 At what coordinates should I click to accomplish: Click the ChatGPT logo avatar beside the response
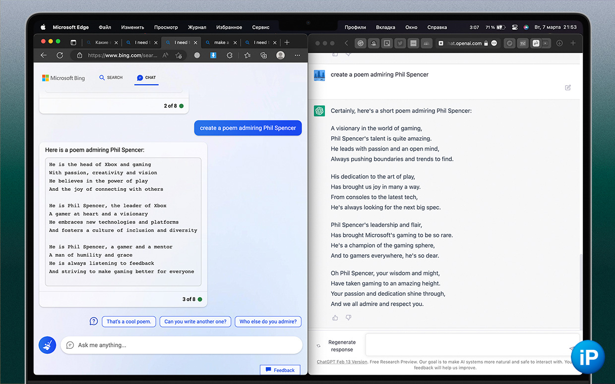click(319, 110)
